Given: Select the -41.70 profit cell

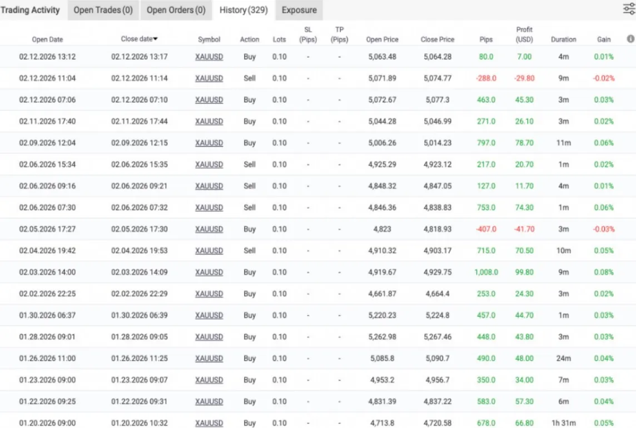Looking at the screenshot, I should 524,229.
